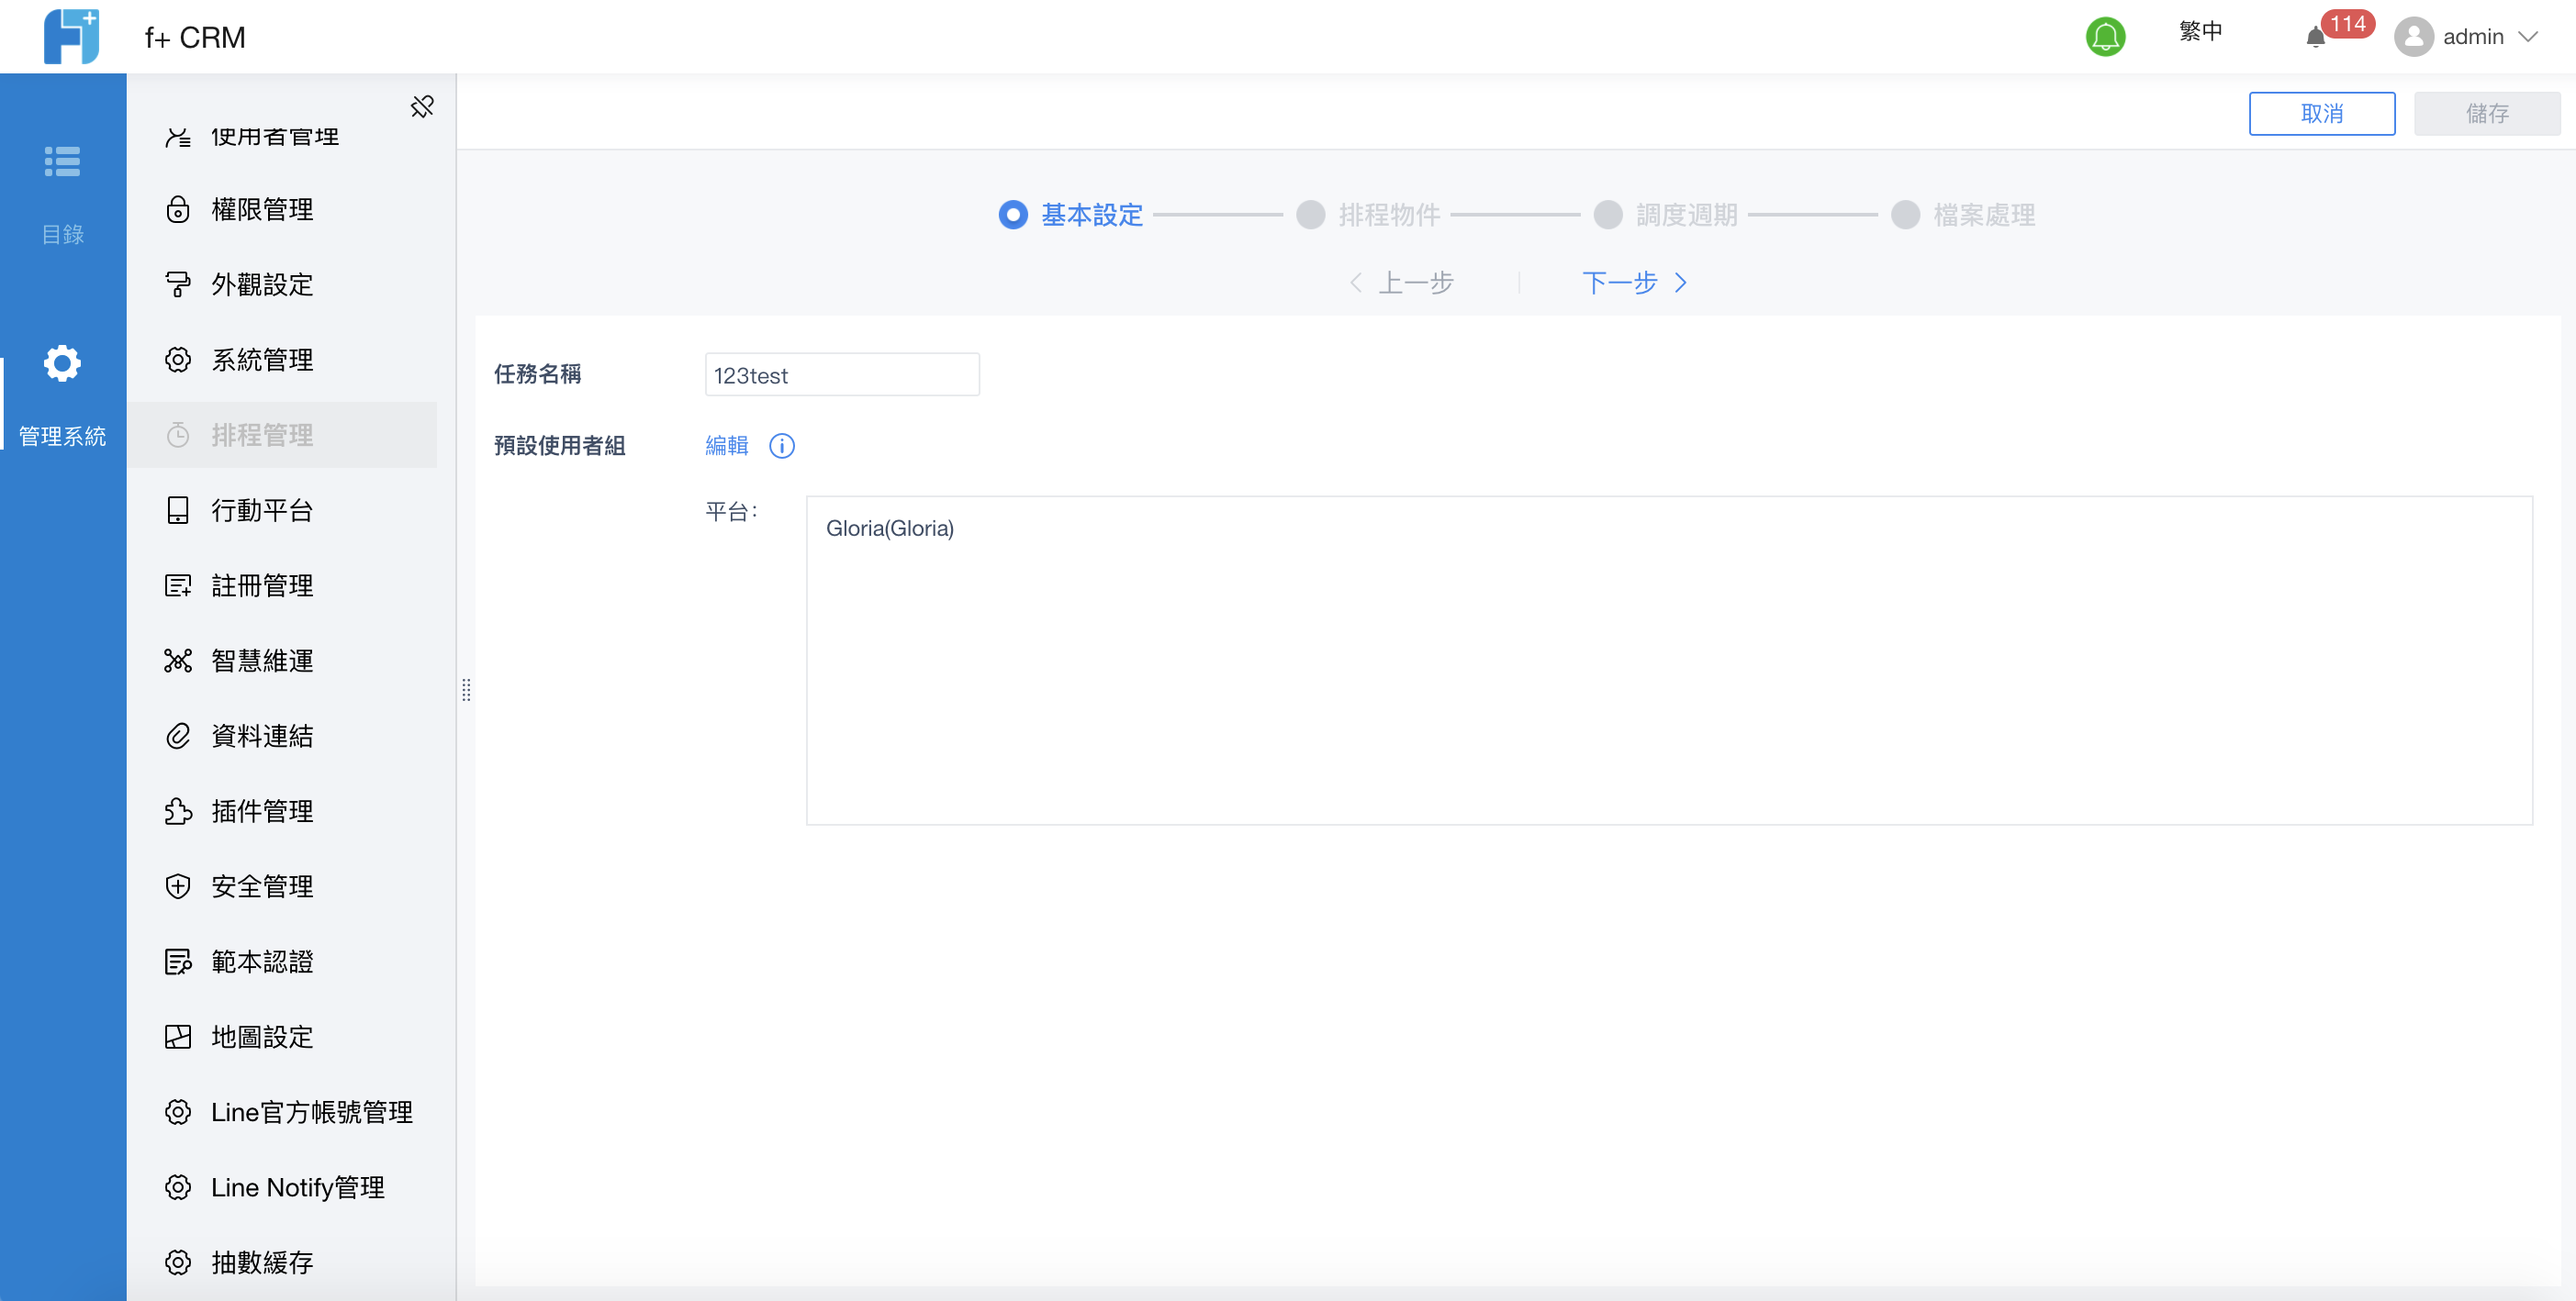Click the 地圖設定 map icon

[x=178, y=1037]
